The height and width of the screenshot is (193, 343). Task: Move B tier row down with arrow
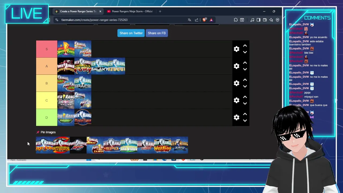click(x=245, y=87)
